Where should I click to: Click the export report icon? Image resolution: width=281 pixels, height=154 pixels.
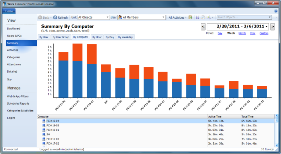tap(209, 17)
